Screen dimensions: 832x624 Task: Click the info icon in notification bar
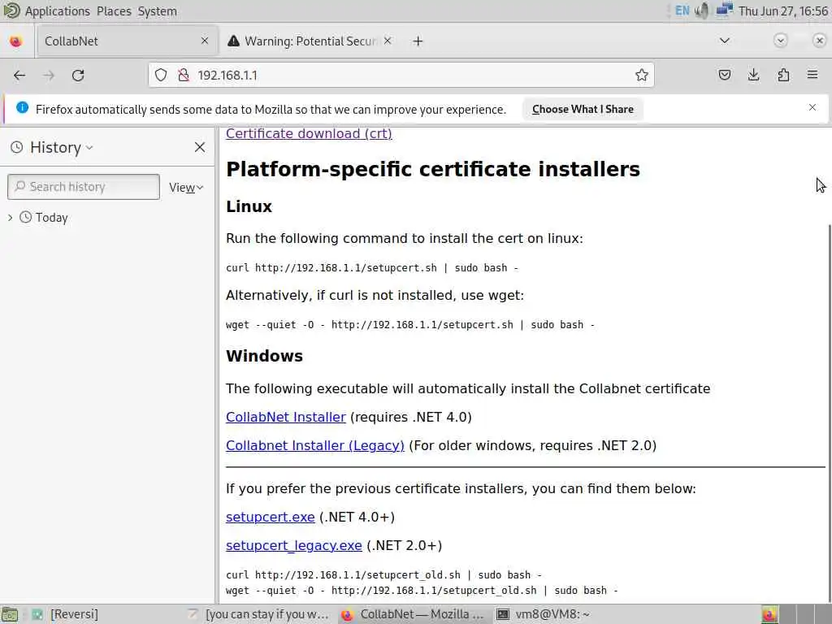coord(22,108)
